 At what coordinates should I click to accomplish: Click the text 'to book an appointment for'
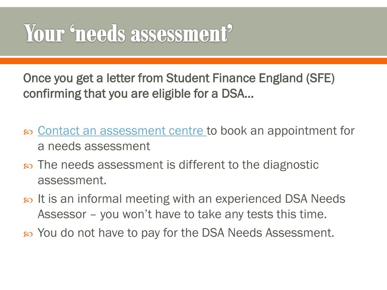click(x=281, y=131)
